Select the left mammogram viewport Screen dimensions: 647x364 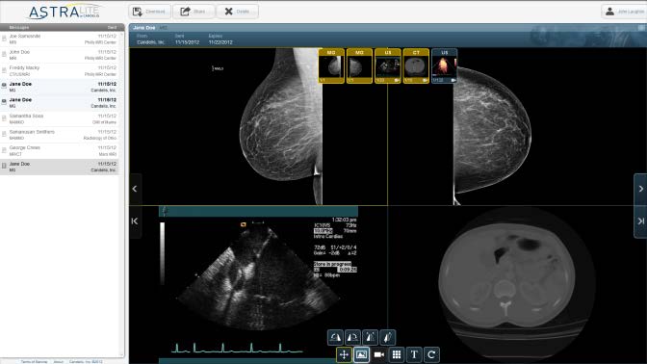click(x=258, y=126)
